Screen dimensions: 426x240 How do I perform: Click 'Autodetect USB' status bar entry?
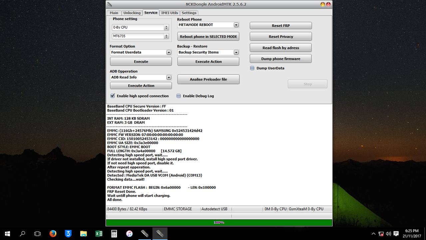[214, 209]
